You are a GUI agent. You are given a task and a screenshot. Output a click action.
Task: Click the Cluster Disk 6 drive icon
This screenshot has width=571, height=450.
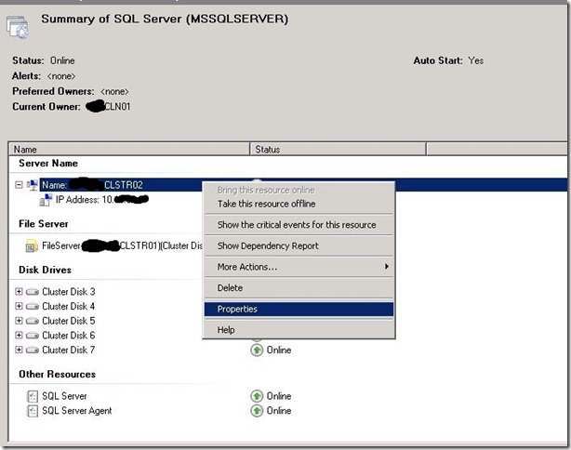click(x=33, y=336)
